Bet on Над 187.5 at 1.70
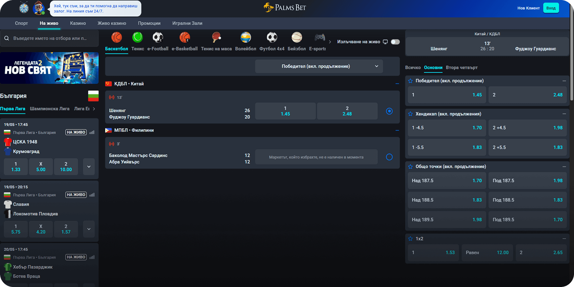 pos(447,181)
